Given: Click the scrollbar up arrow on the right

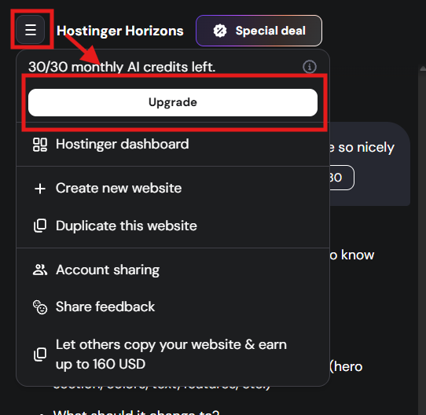Looking at the screenshot, I should (x=423, y=68).
